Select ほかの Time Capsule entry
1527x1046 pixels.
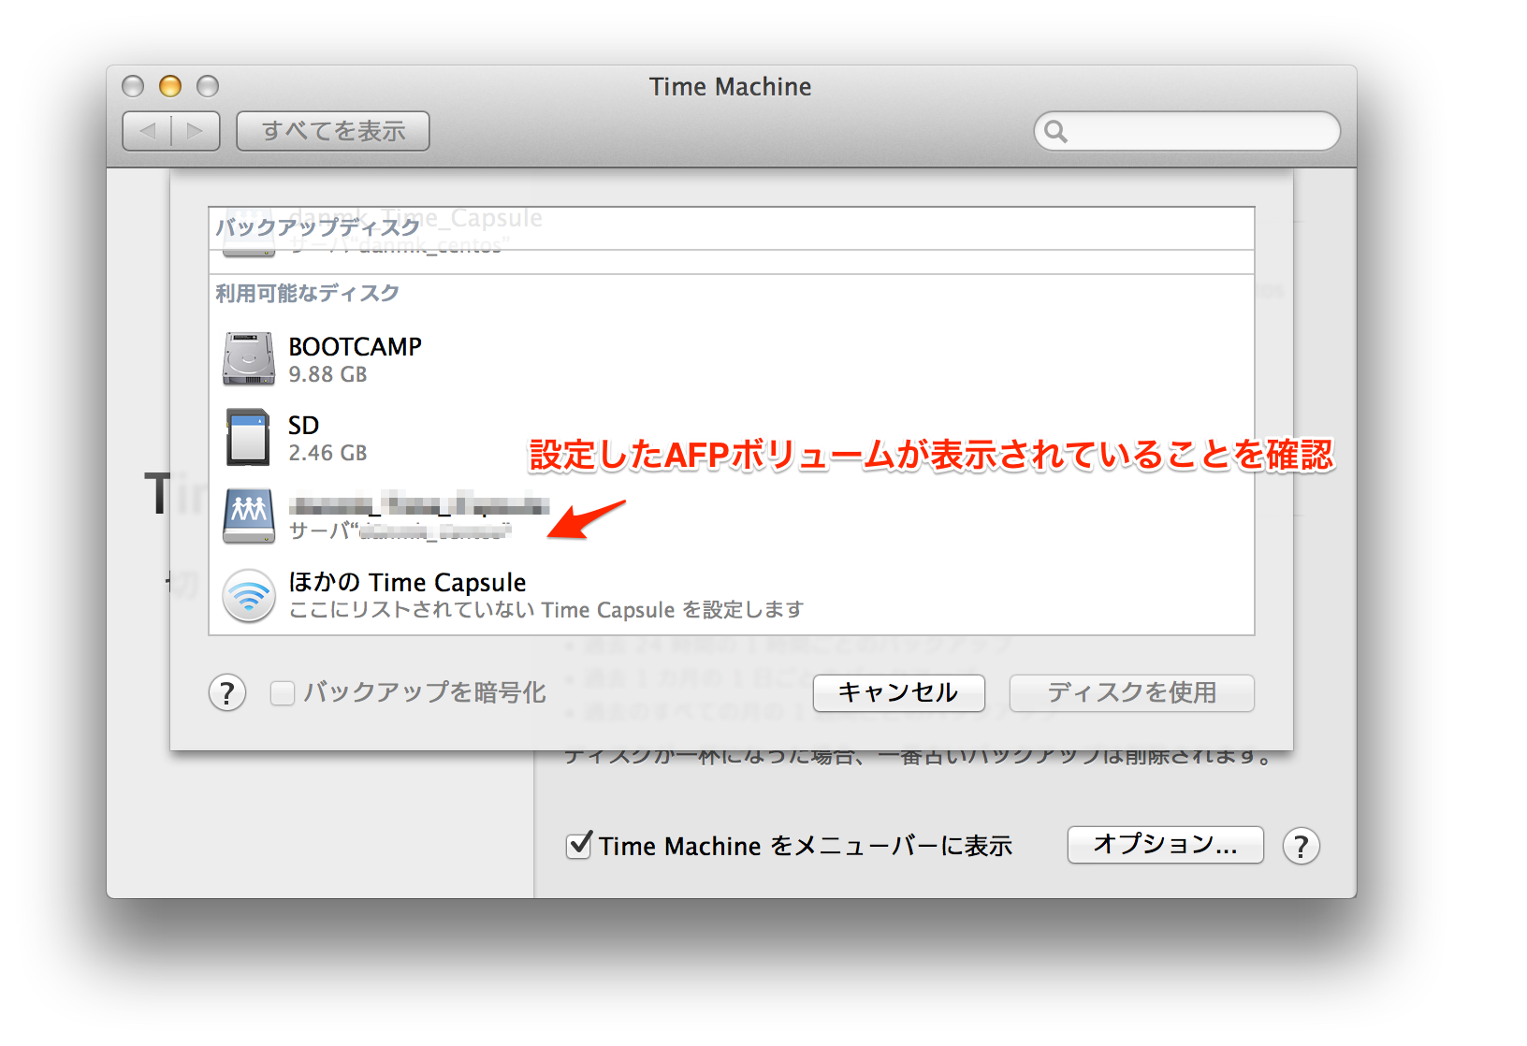click(x=731, y=595)
